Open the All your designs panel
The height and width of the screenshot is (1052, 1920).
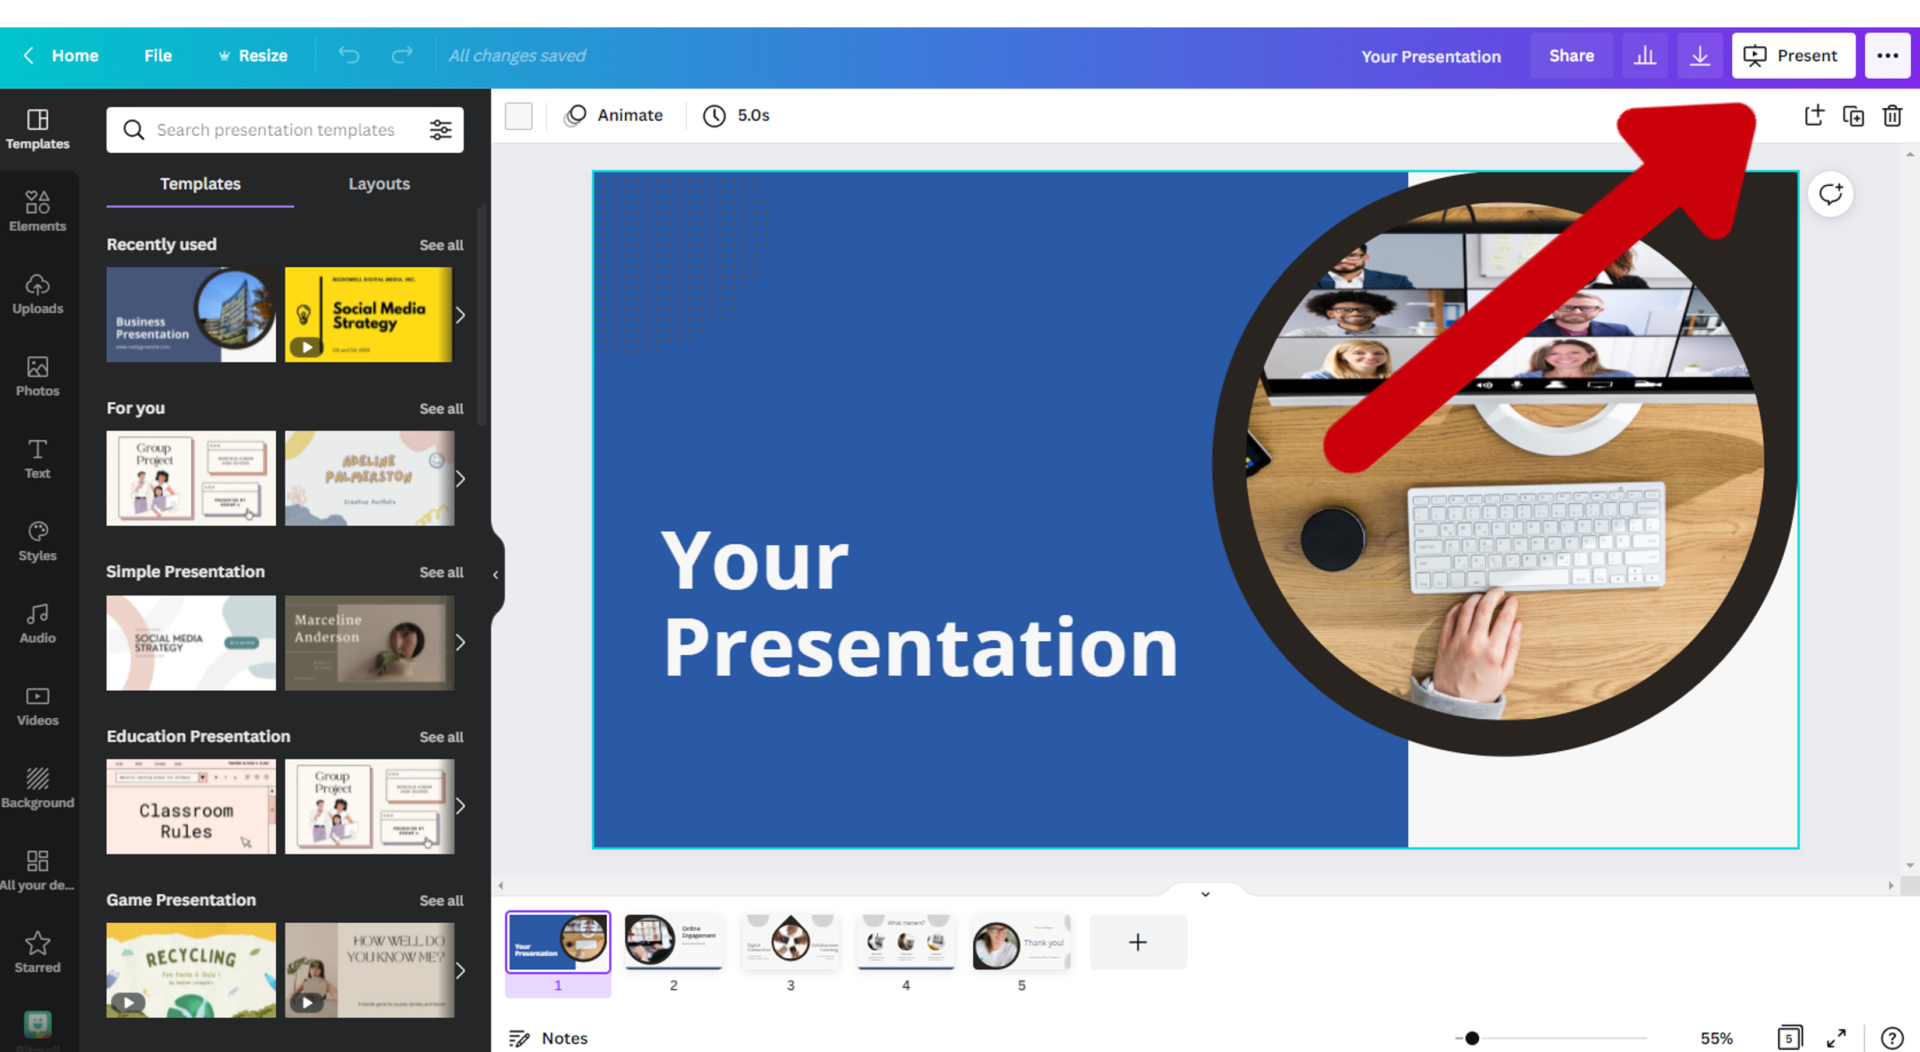37,870
